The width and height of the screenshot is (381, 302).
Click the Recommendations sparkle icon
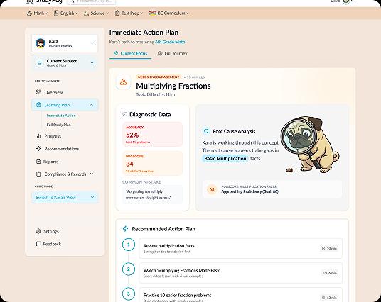38,149
